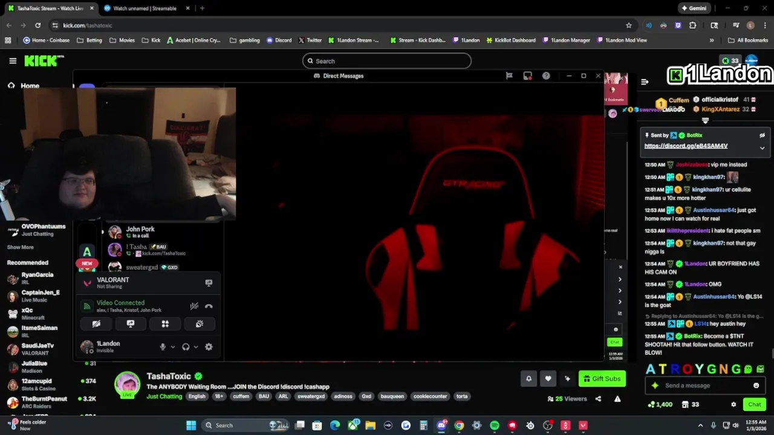Open Discord output device dropdown
The image size is (774, 435).
click(x=195, y=347)
